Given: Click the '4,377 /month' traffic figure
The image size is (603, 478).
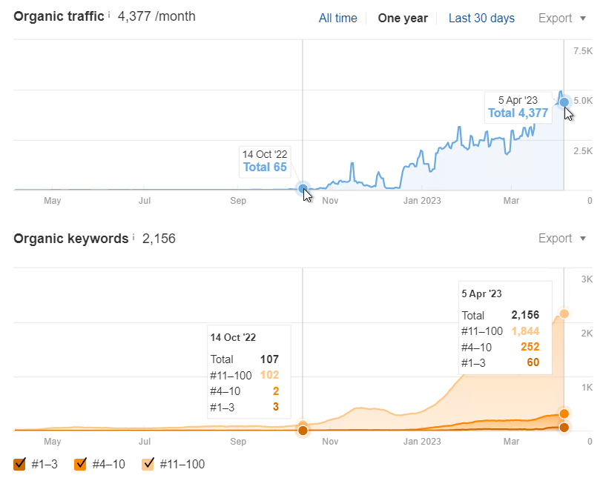Looking at the screenshot, I should point(156,16).
